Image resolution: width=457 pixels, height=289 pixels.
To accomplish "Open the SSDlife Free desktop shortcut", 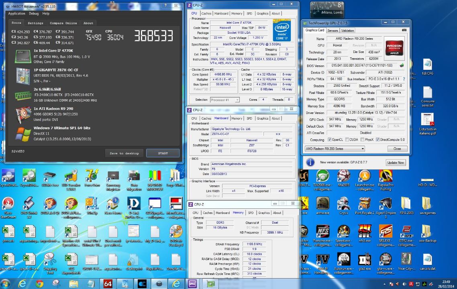I will pos(50,178).
